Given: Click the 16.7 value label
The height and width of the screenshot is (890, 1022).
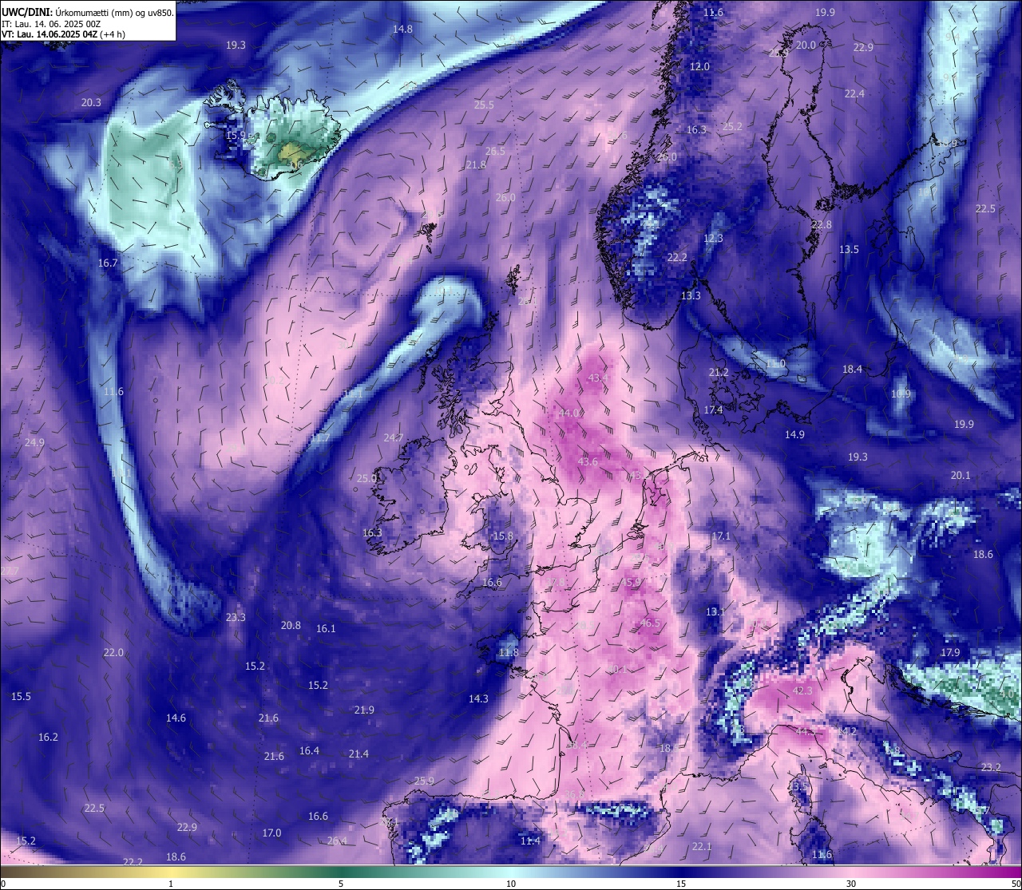Looking at the screenshot, I should (x=108, y=263).
